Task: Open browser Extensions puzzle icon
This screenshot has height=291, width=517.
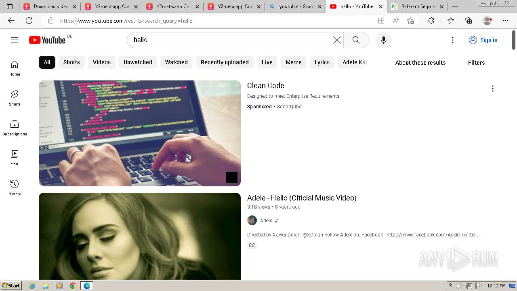Action: click(x=431, y=21)
